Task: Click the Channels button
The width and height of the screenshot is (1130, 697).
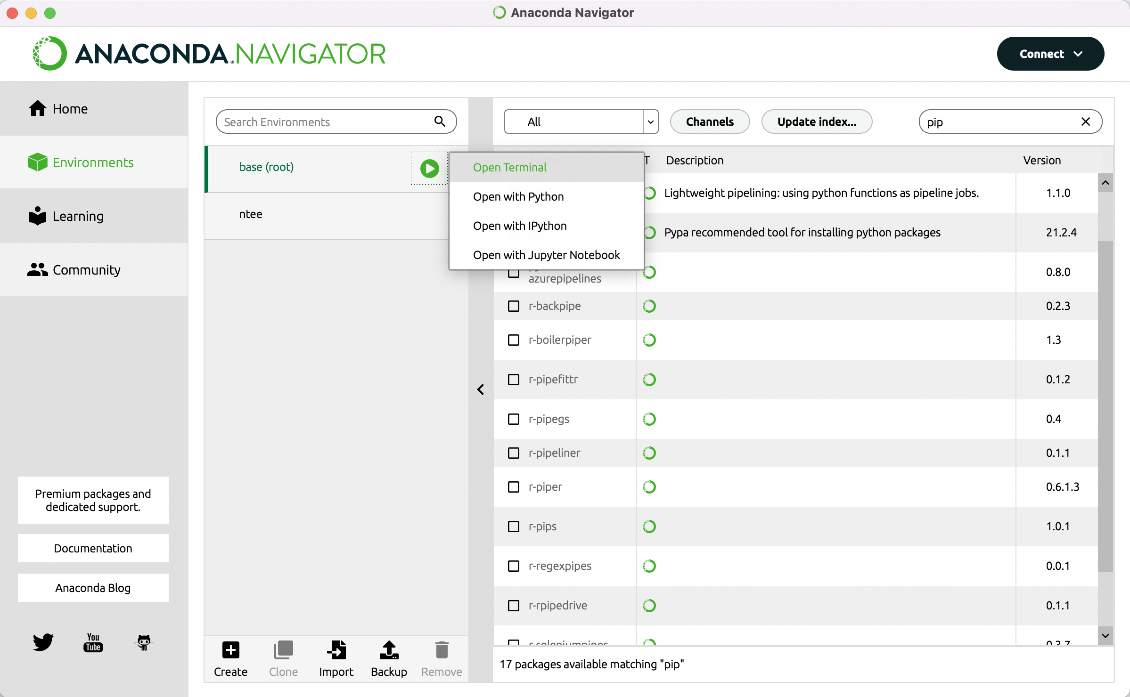Action: (x=710, y=122)
